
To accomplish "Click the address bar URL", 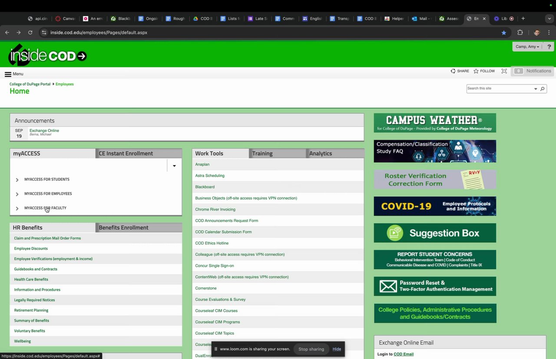I will (99, 33).
